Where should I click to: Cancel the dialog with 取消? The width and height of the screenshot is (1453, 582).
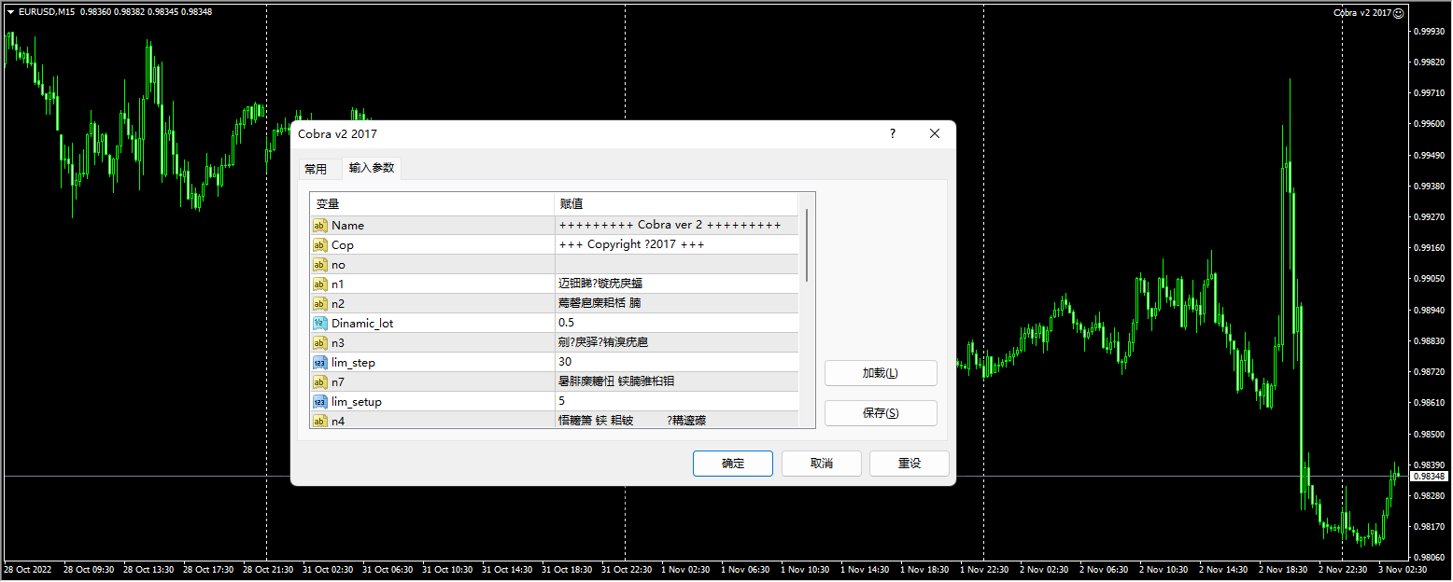[x=821, y=464]
